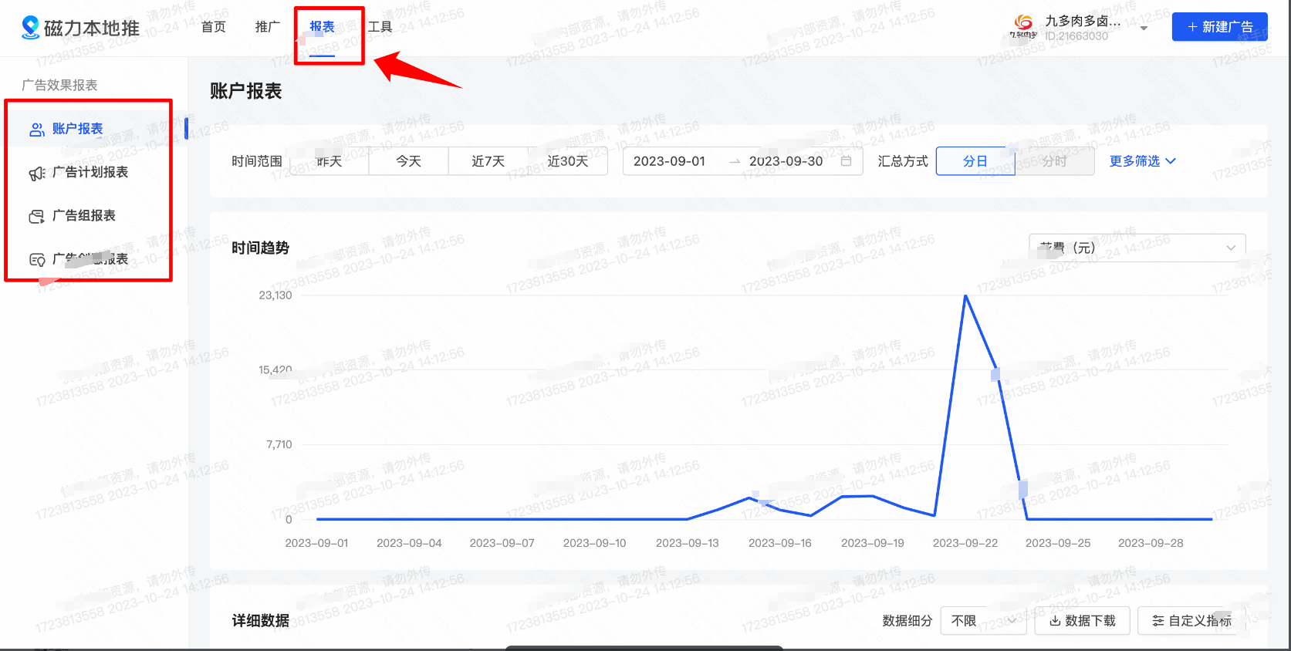Screen dimensions: 1291x651
Task: Open the 工具 top menu
Action: pos(380,27)
